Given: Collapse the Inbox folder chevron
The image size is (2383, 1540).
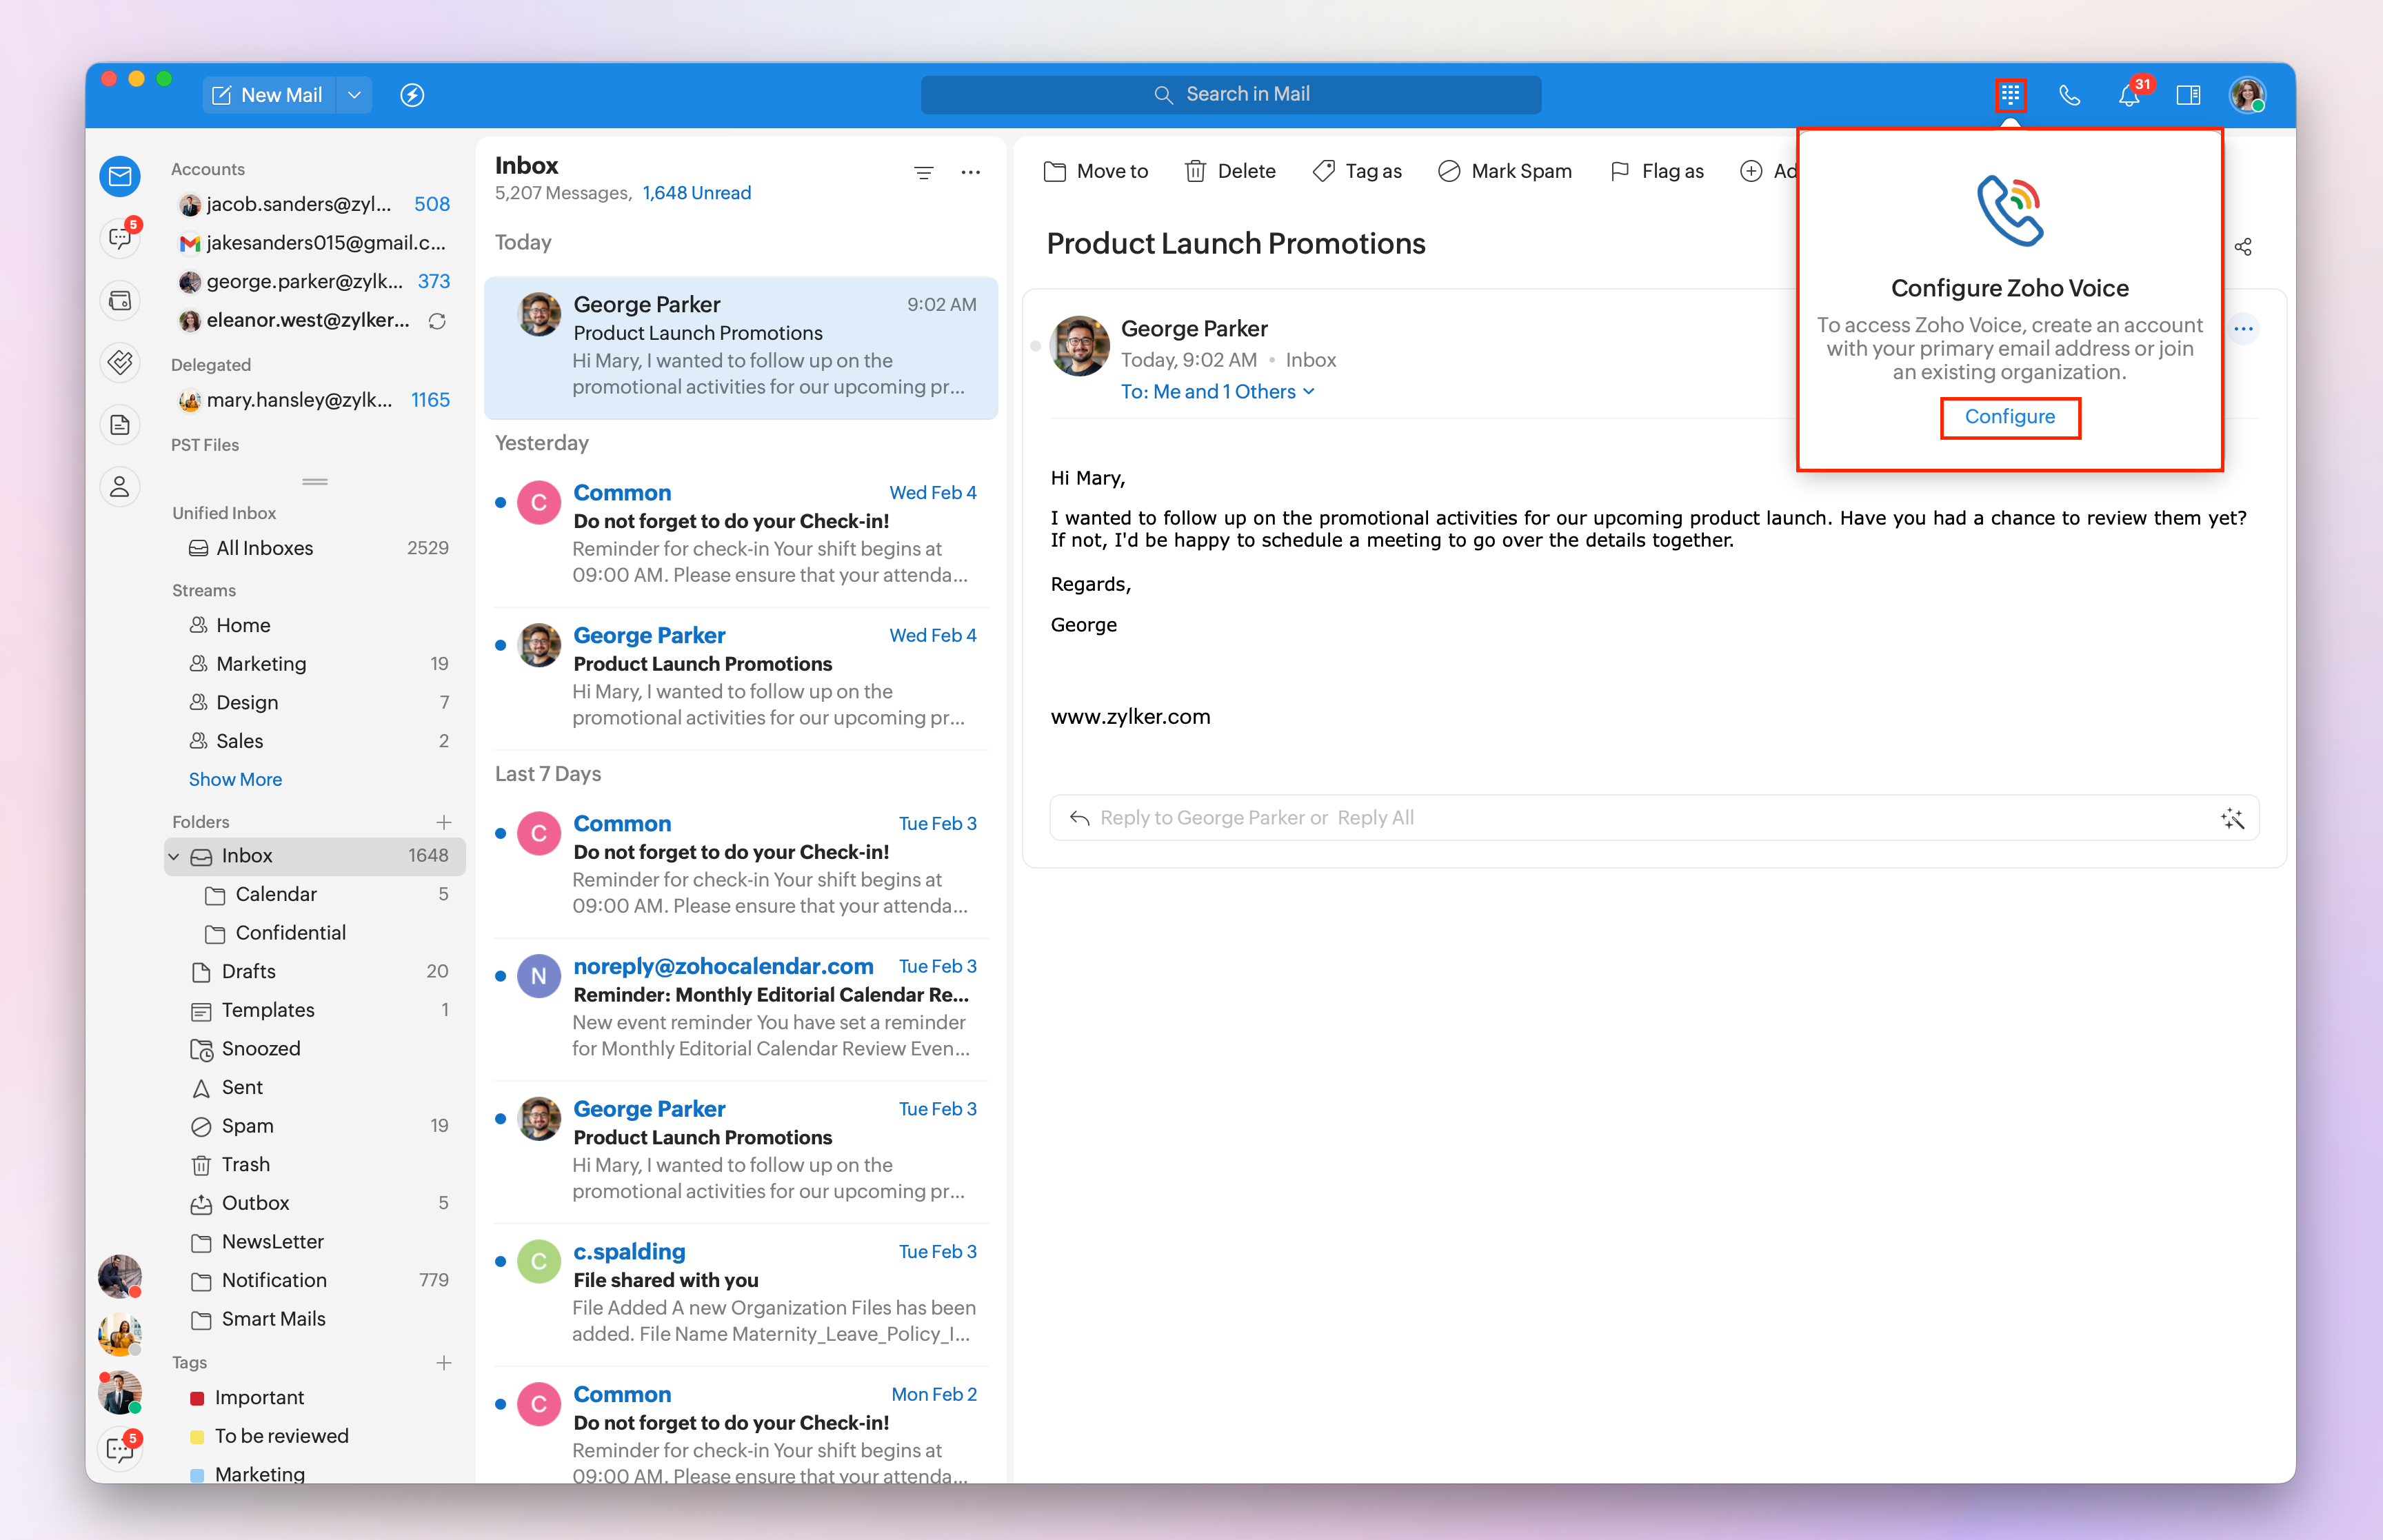Looking at the screenshot, I should point(174,857).
